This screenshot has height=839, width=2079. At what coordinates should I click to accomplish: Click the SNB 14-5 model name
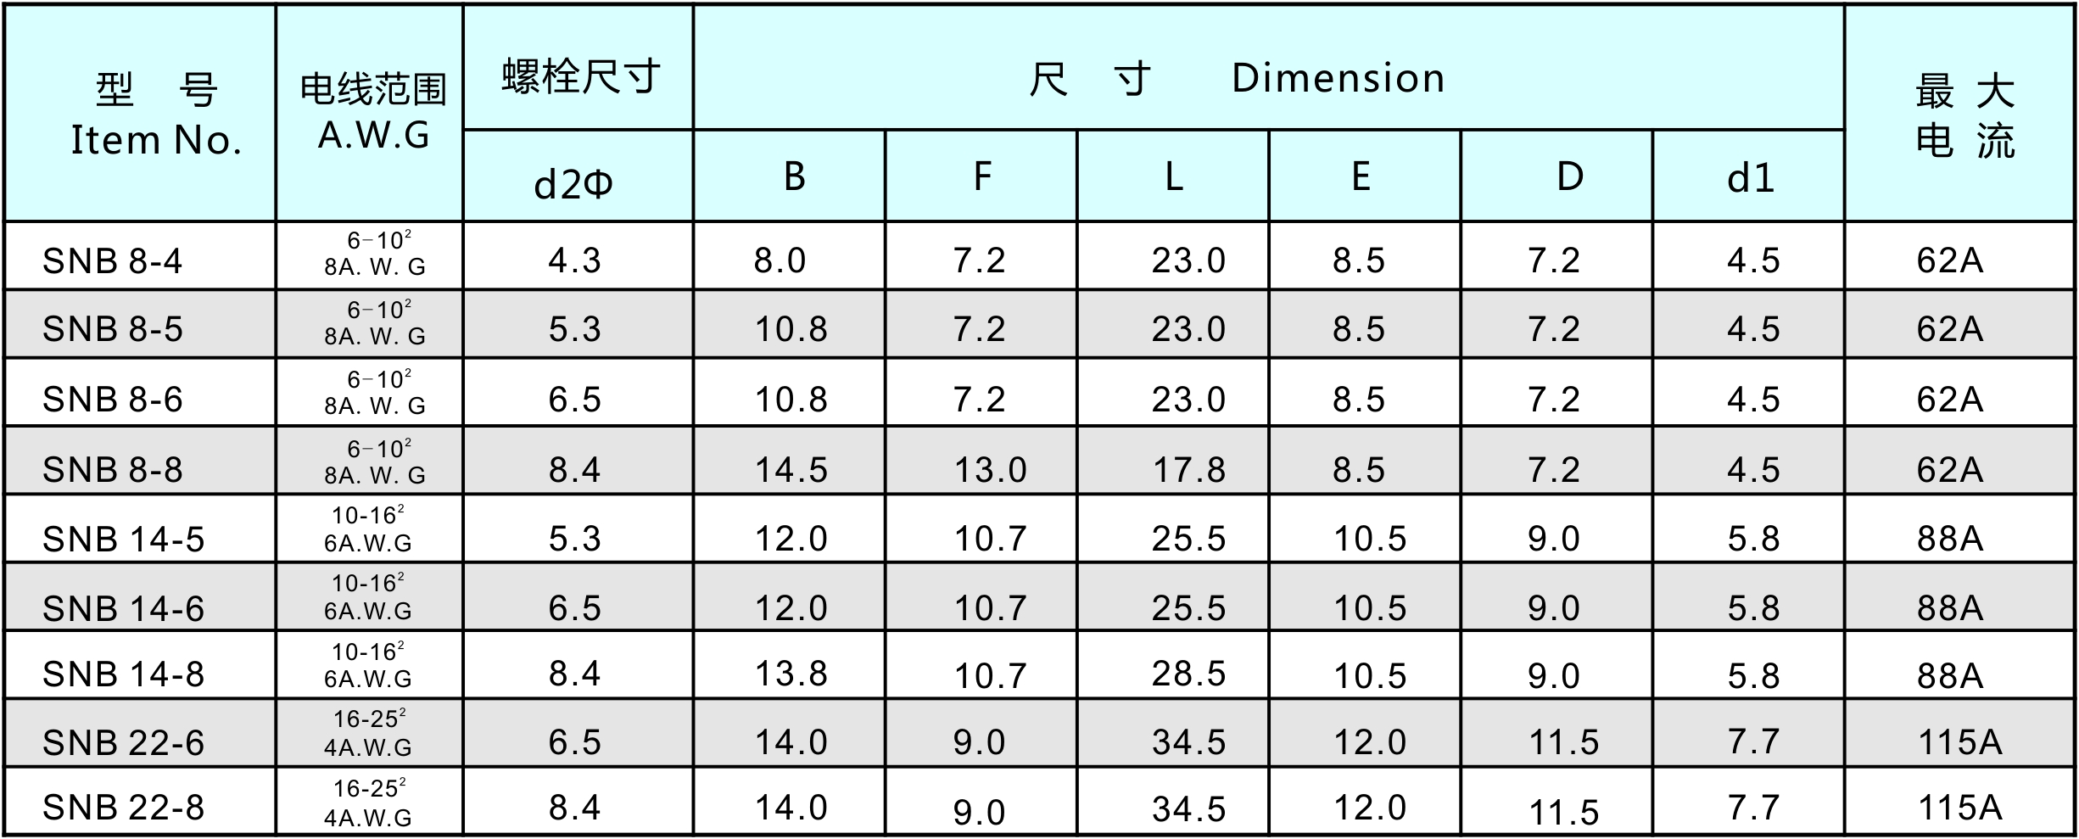pos(124,539)
